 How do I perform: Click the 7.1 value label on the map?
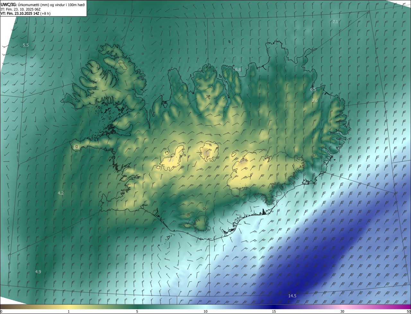coord(335,22)
